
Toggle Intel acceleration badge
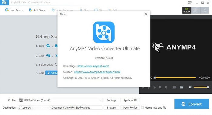[x=196, y=10]
